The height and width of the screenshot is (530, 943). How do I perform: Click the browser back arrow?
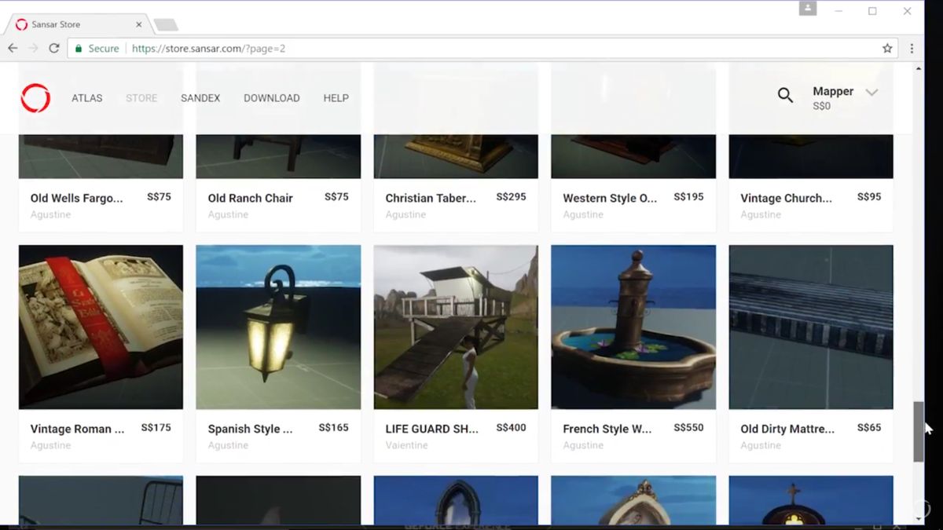click(x=13, y=48)
